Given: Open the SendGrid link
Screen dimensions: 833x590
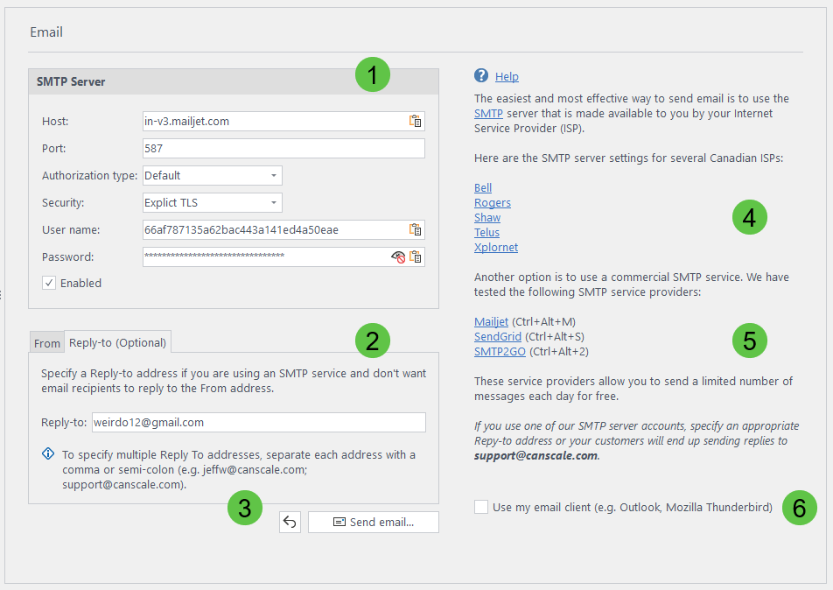Looking at the screenshot, I should click(498, 337).
